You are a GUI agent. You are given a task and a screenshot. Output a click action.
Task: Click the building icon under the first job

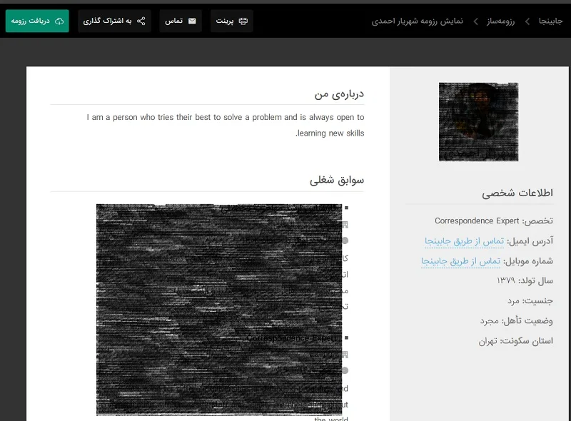[x=345, y=225]
